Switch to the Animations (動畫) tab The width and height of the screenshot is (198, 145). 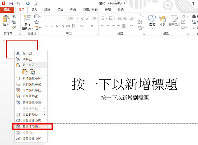(x=73, y=10)
